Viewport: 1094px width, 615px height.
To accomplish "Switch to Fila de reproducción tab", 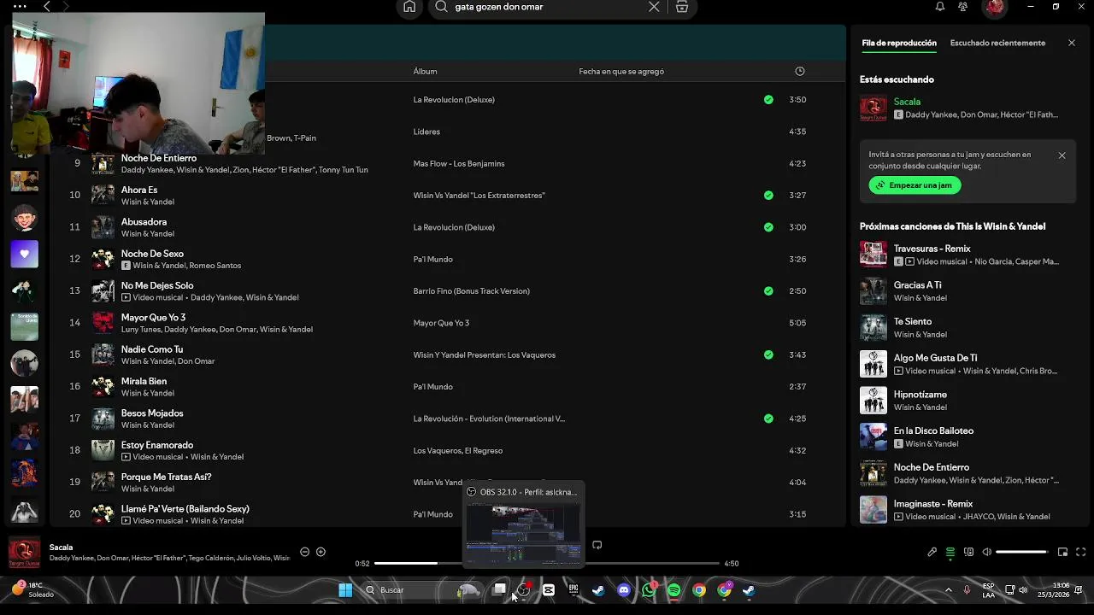I will (x=899, y=43).
